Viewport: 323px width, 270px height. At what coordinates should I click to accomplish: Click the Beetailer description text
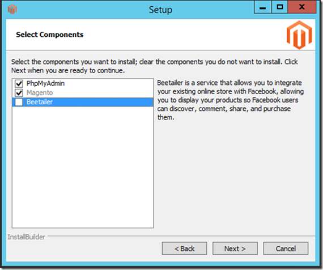pos(230,100)
